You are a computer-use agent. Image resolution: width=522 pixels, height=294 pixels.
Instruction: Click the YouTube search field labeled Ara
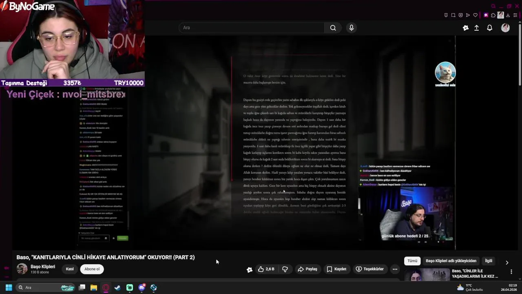pyautogui.click(x=251, y=28)
